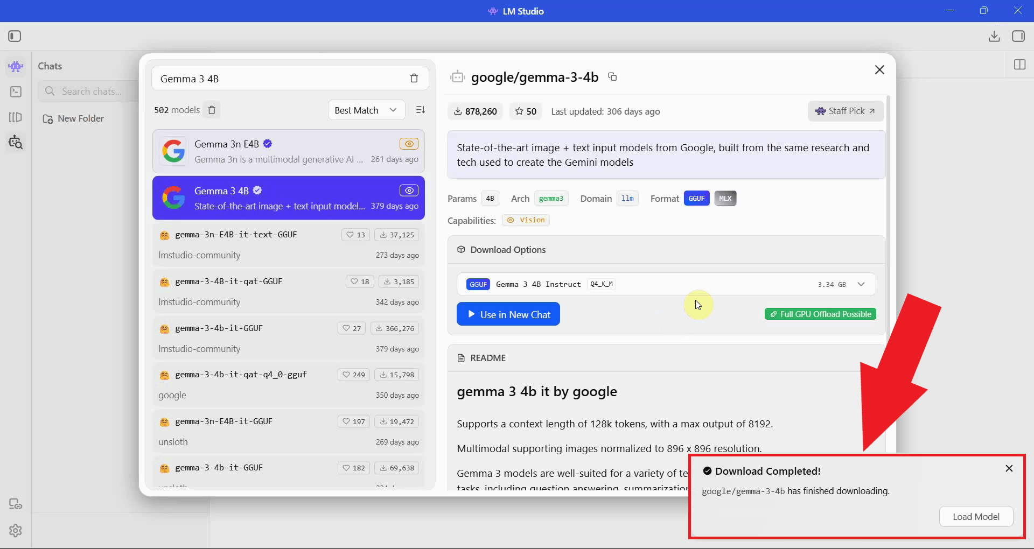
Task: Open the Developer terminal sidebar icon
Action: pyautogui.click(x=16, y=92)
